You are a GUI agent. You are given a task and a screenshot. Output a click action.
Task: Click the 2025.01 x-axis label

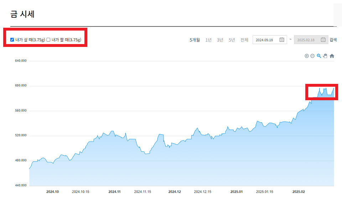click(237, 192)
